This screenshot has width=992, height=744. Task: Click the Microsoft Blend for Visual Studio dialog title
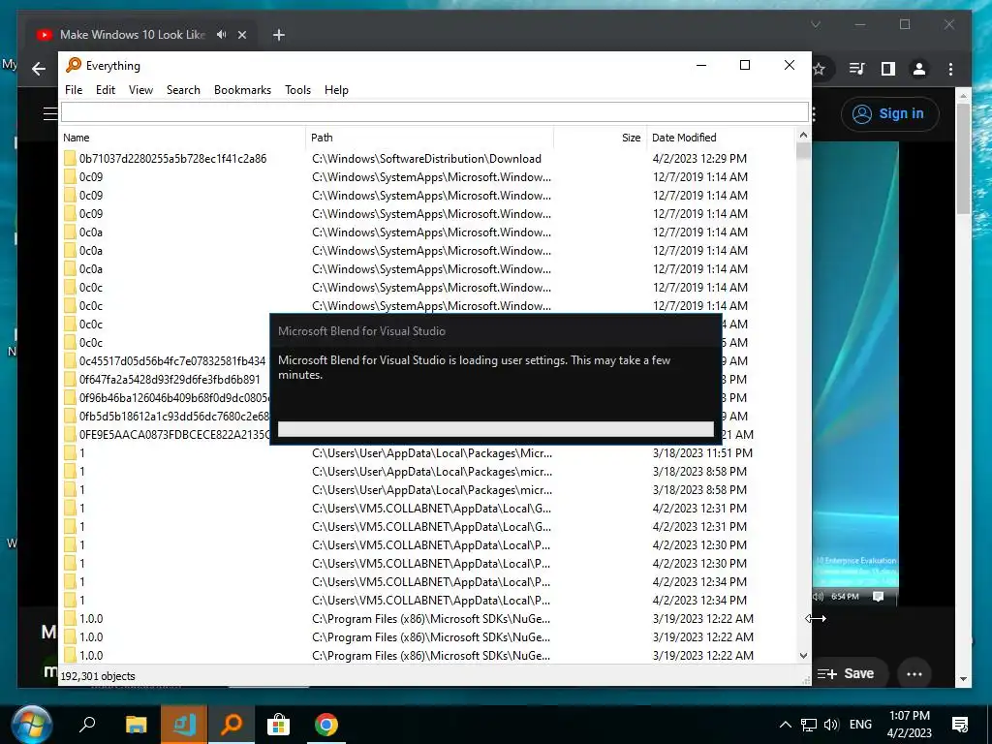click(361, 331)
